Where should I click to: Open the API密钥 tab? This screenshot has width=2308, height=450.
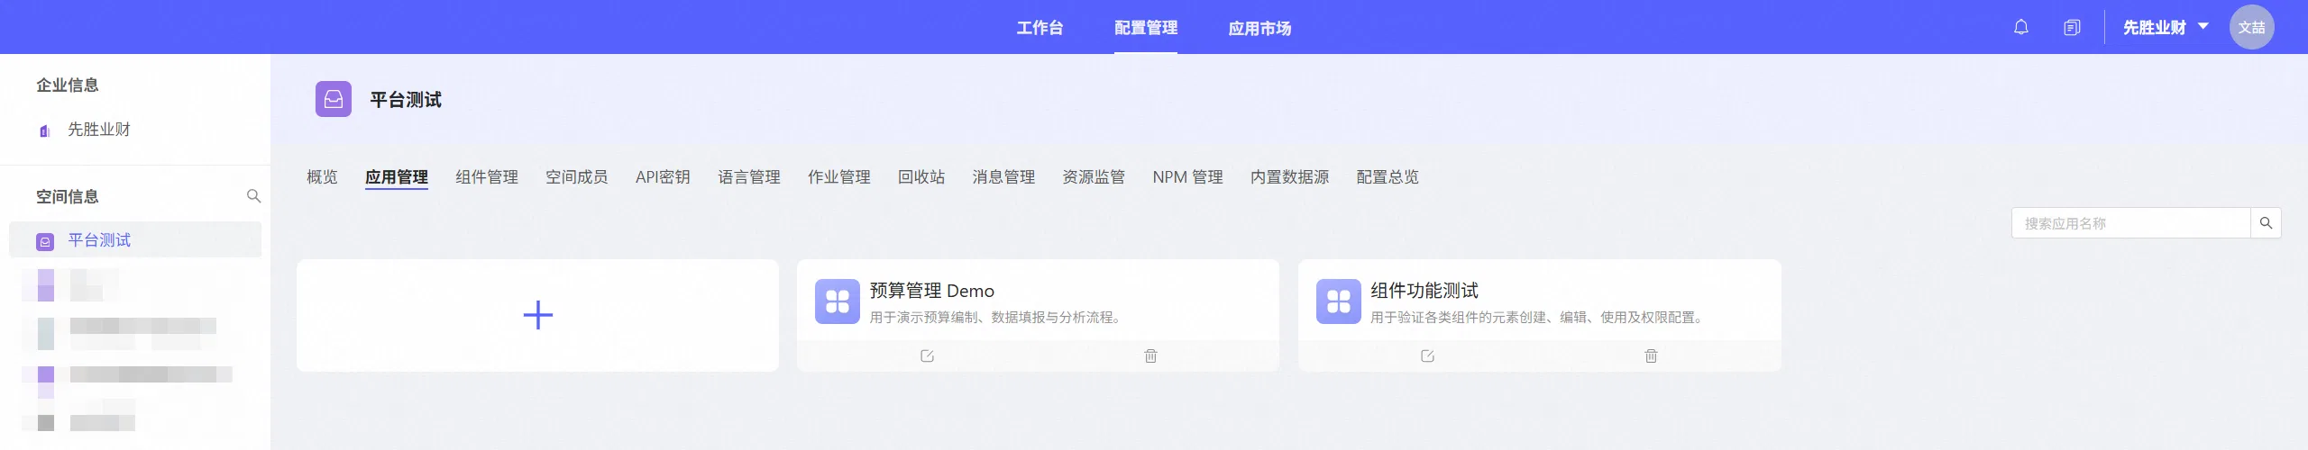point(663,177)
